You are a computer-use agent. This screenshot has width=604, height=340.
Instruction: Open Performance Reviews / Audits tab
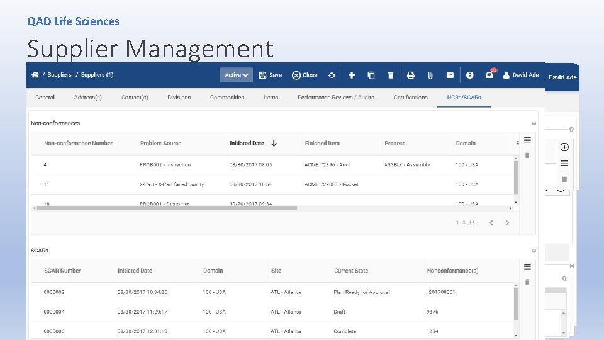[x=336, y=98]
